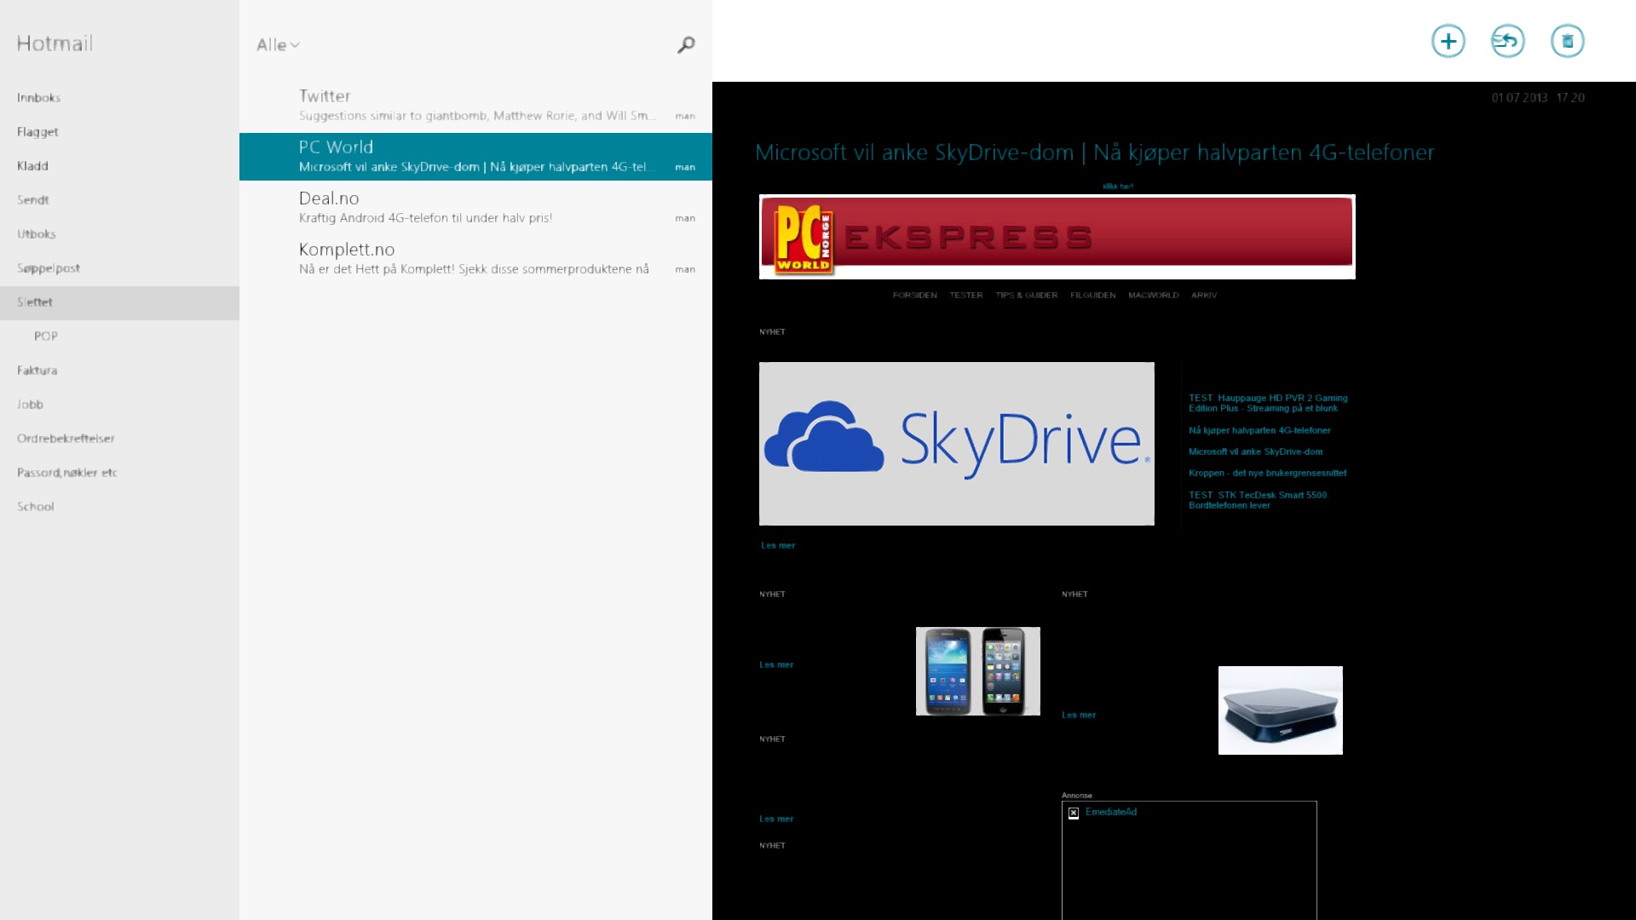Image resolution: width=1636 pixels, height=920 pixels.
Task: Open the FORSIDEN newsletter nav link
Action: 914,296
